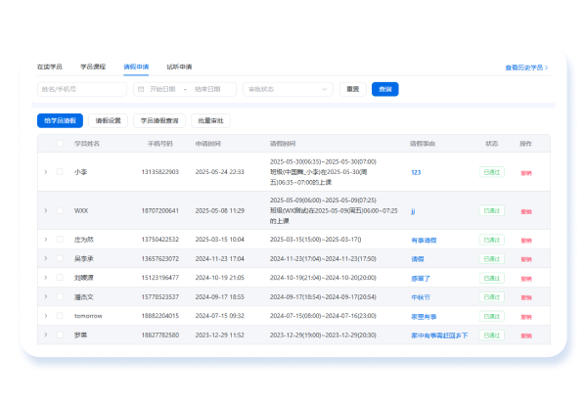Click the 批量审批 button

pyautogui.click(x=210, y=121)
